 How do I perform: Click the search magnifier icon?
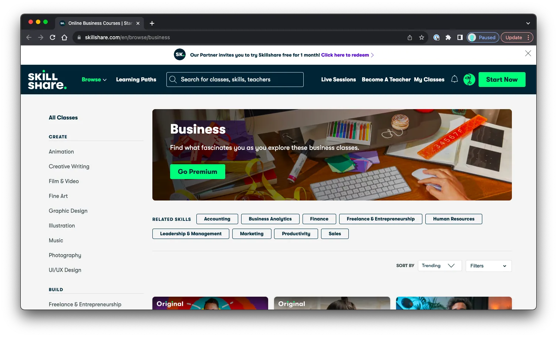173,80
